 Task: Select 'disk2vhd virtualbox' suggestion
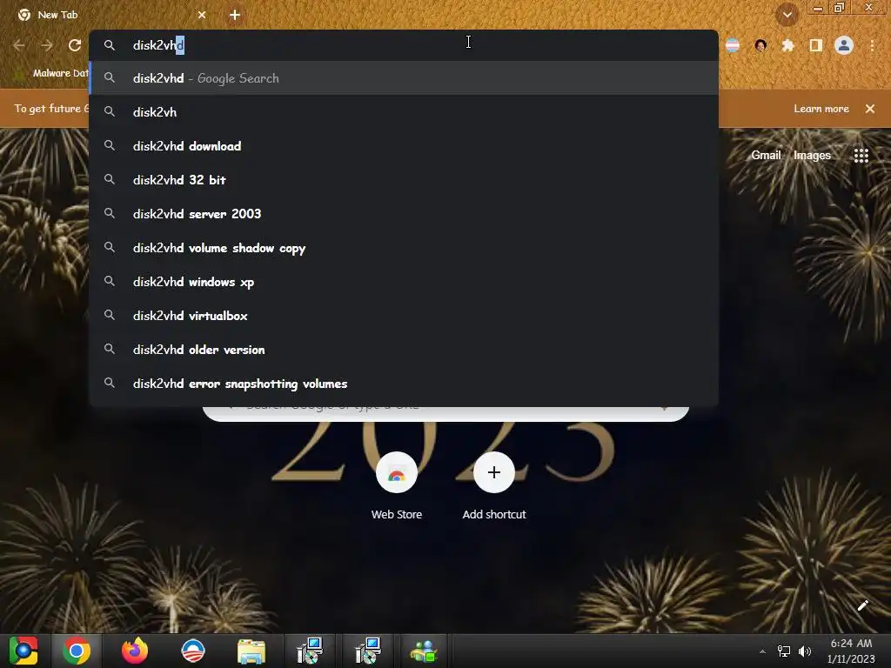[x=404, y=316]
